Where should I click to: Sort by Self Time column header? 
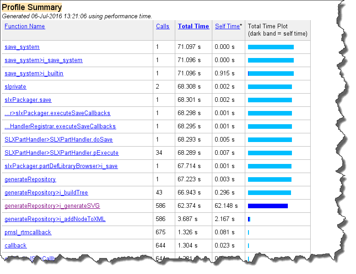[x=227, y=26]
